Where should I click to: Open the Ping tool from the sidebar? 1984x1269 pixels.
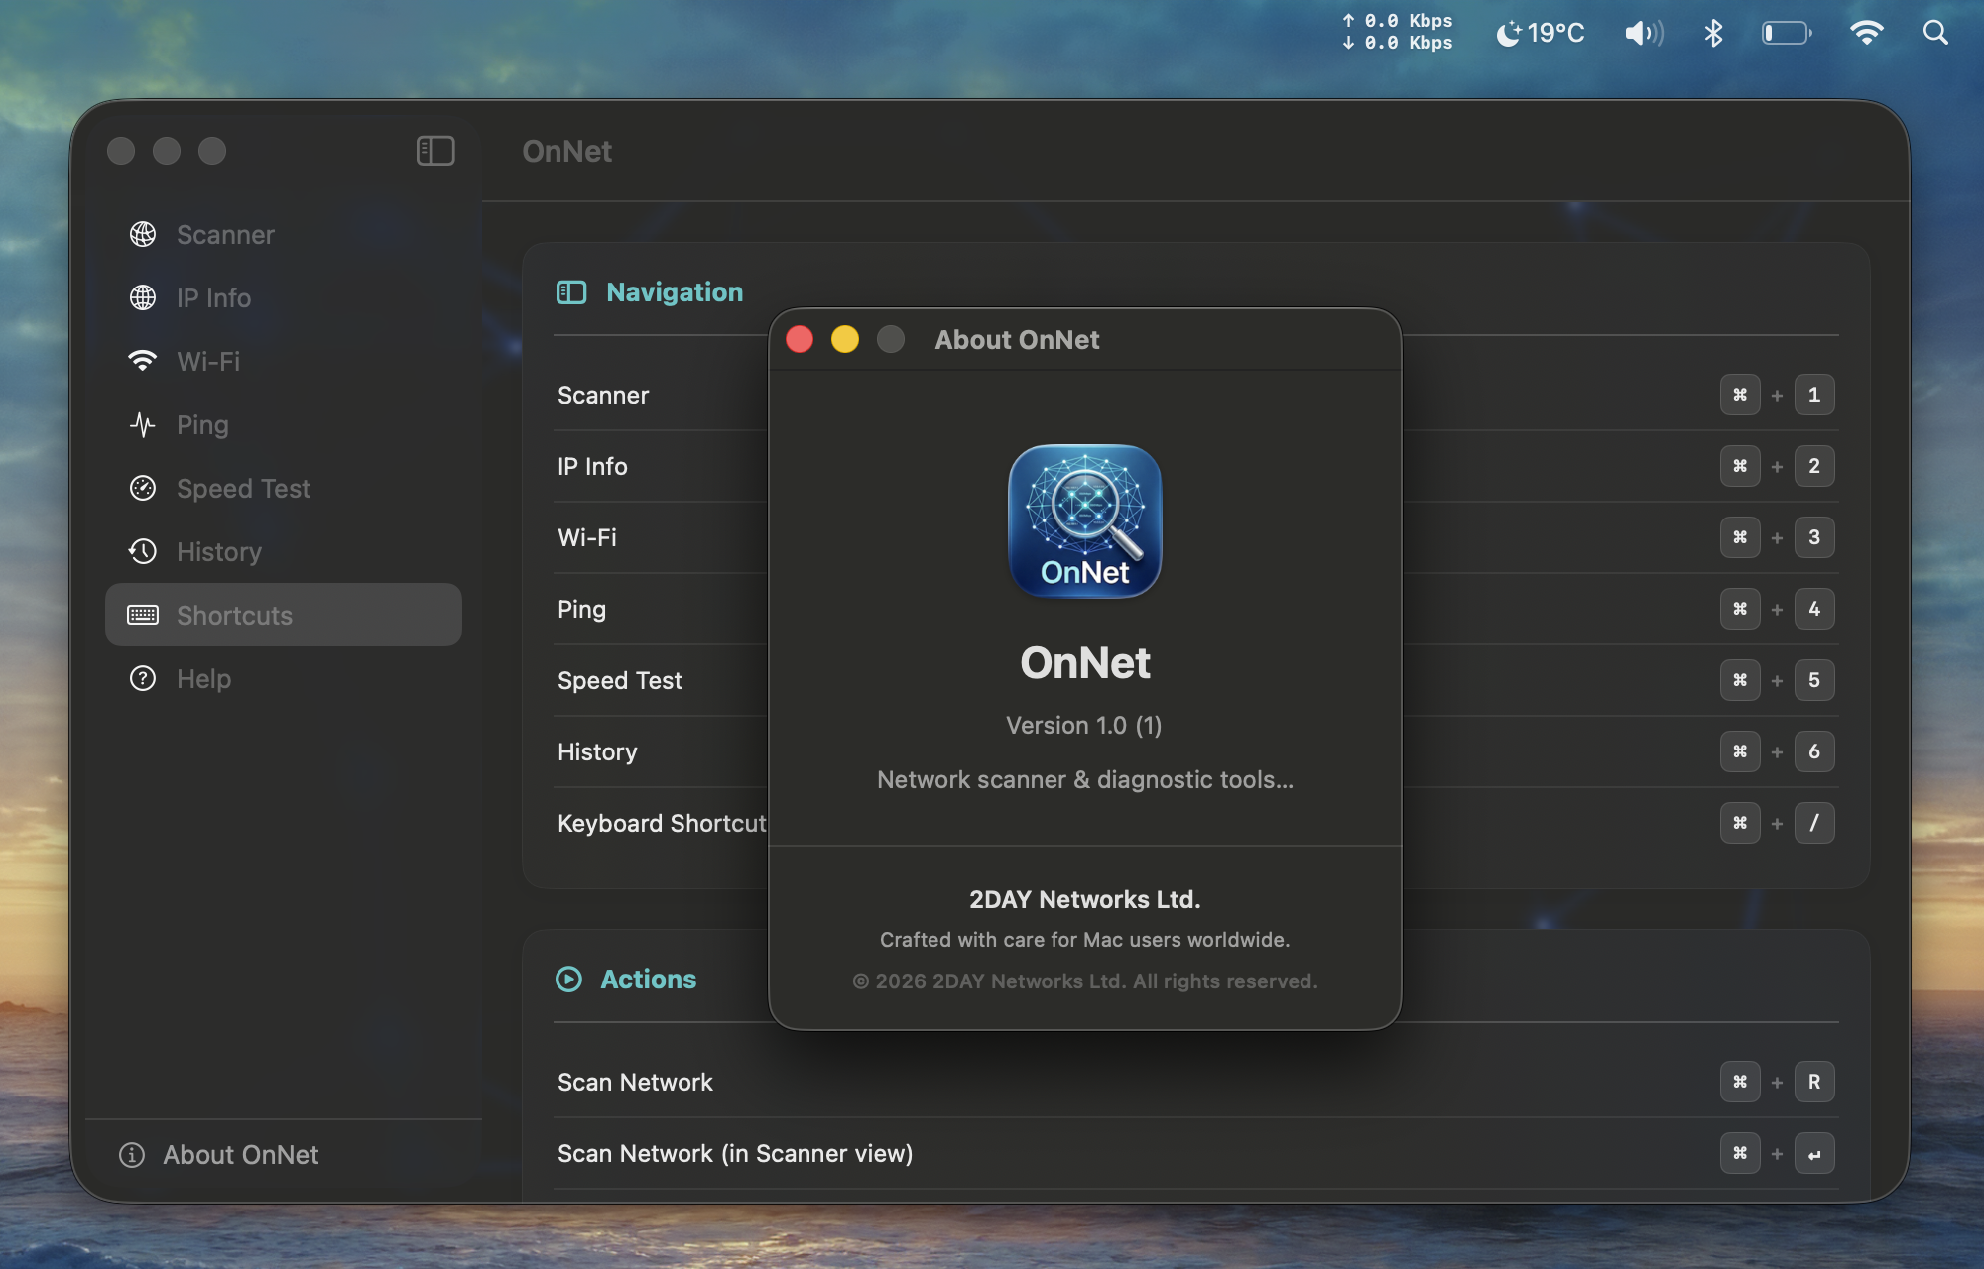tap(283, 425)
